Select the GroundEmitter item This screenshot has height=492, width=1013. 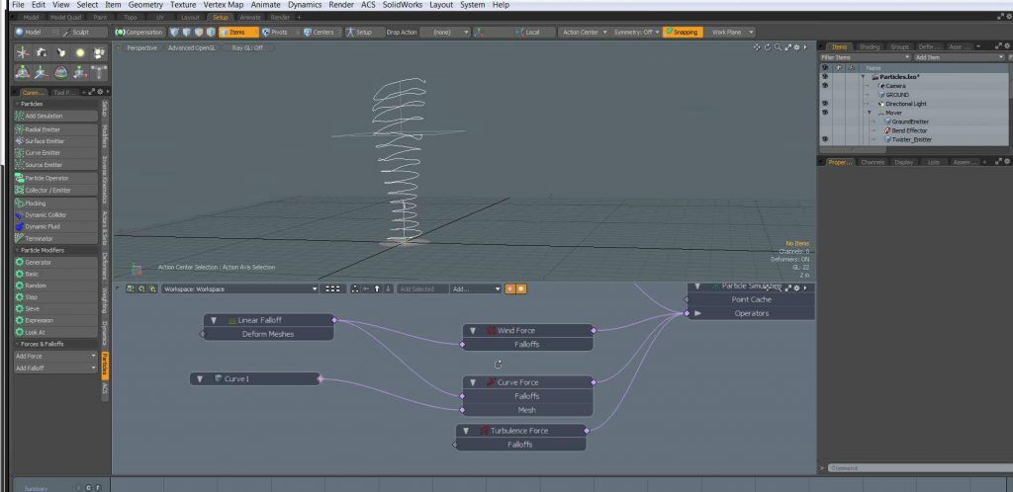[910, 122]
